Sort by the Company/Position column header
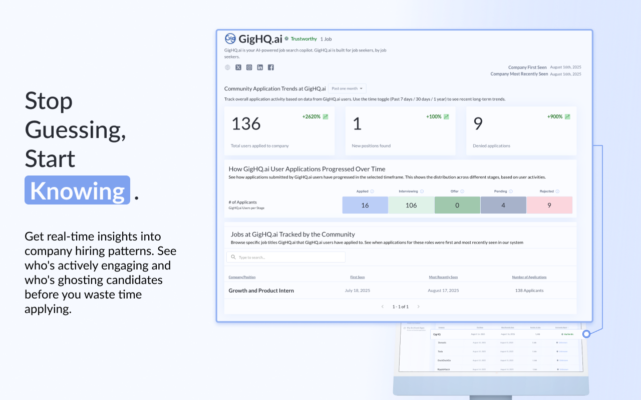 pos(242,277)
